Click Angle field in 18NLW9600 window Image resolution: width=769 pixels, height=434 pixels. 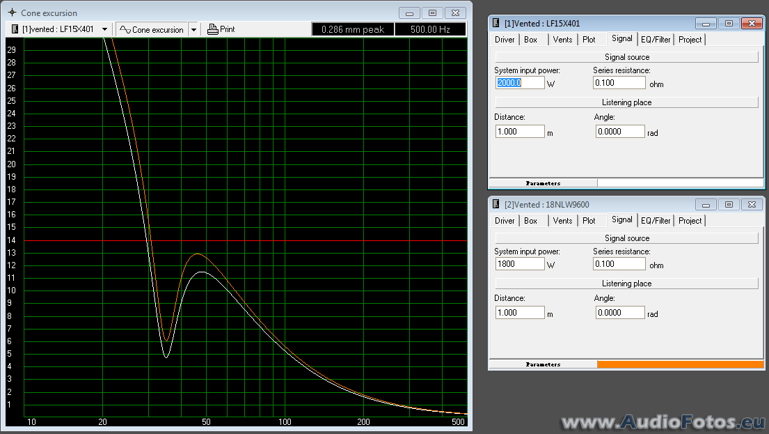click(620, 313)
